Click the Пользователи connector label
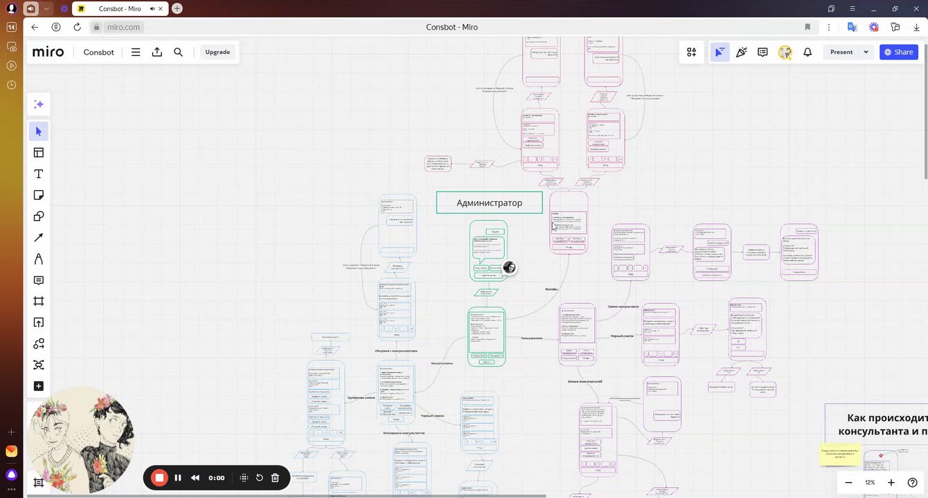 tap(531, 338)
